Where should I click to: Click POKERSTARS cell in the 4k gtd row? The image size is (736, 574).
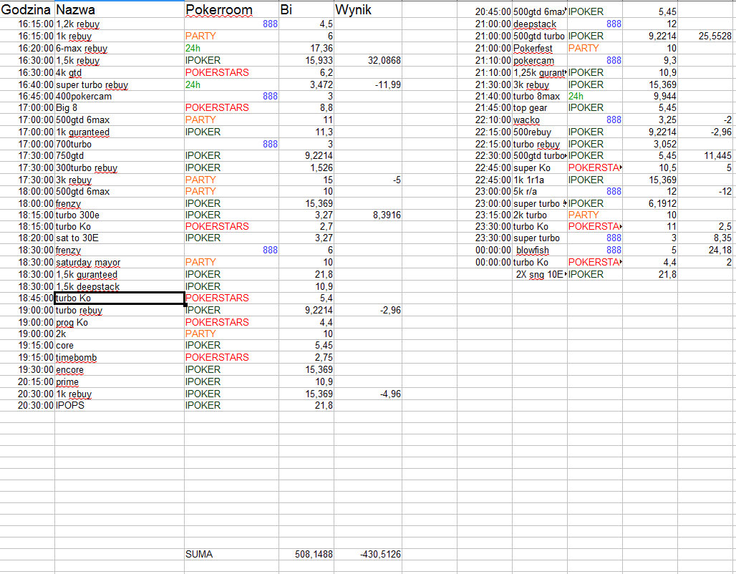coord(231,73)
